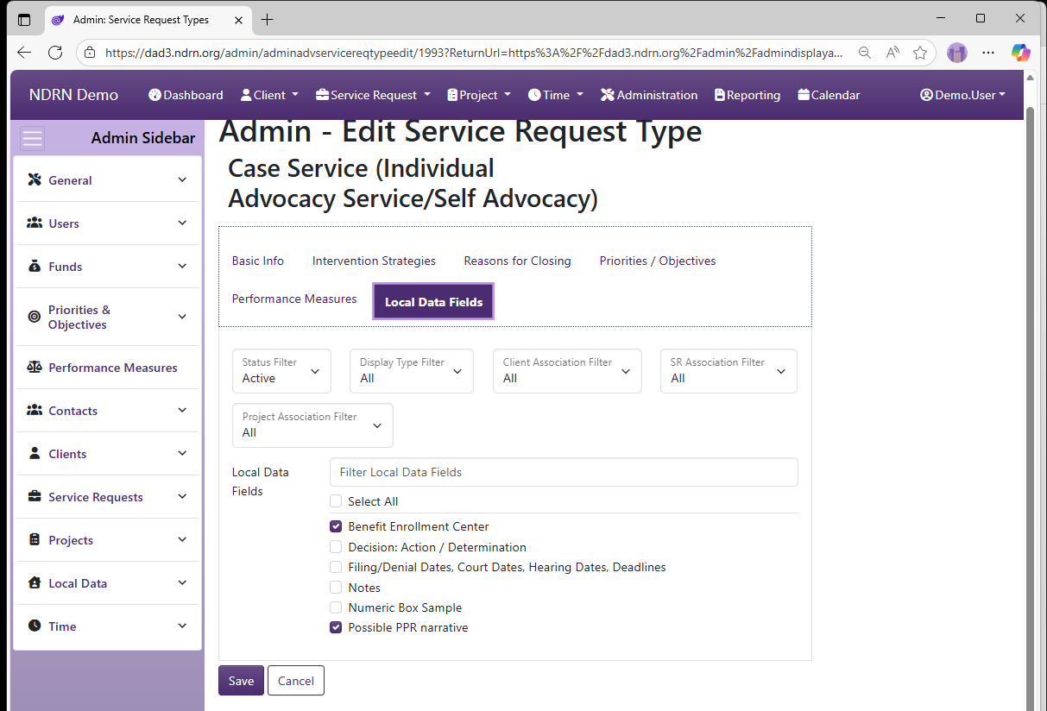This screenshot has height=711, width=1047.
Task: Expand the Service Request navbar menu
Action: pyautogui.click(x=373, y=95)
